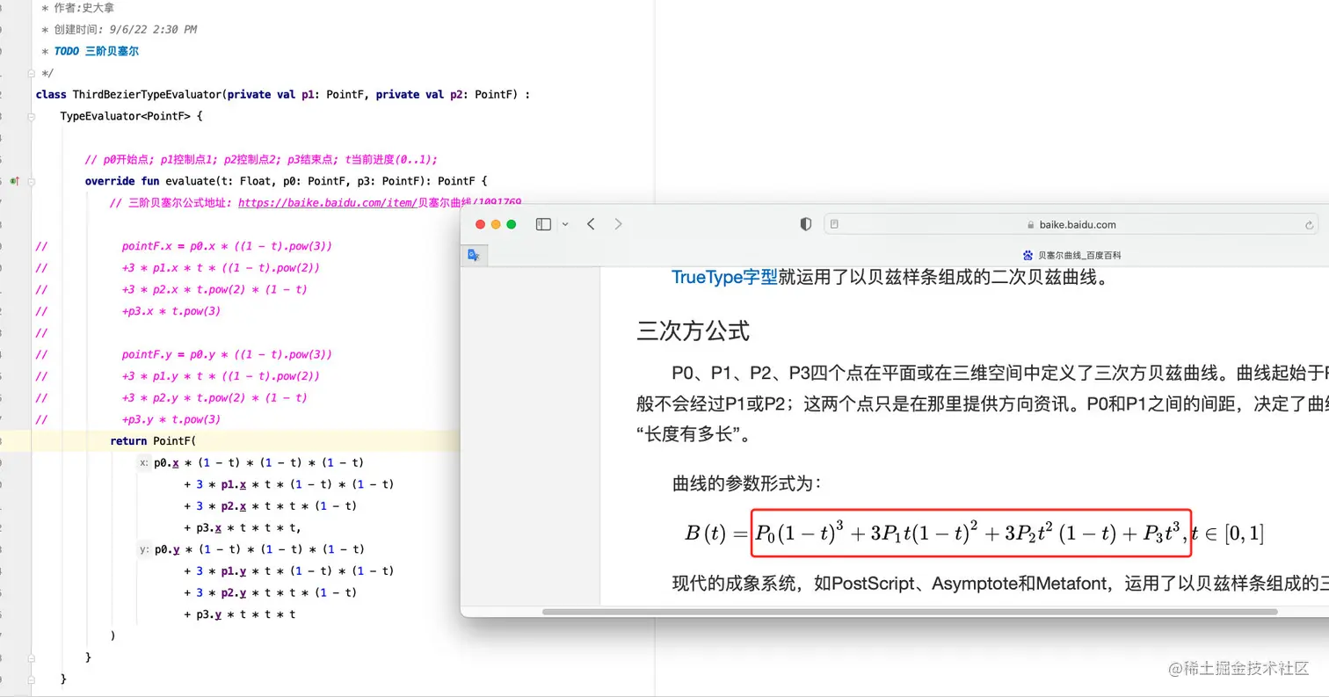Click the + p3.x * t * t * t, line
Screen dimensions: 1329x697
click(243, 528)
